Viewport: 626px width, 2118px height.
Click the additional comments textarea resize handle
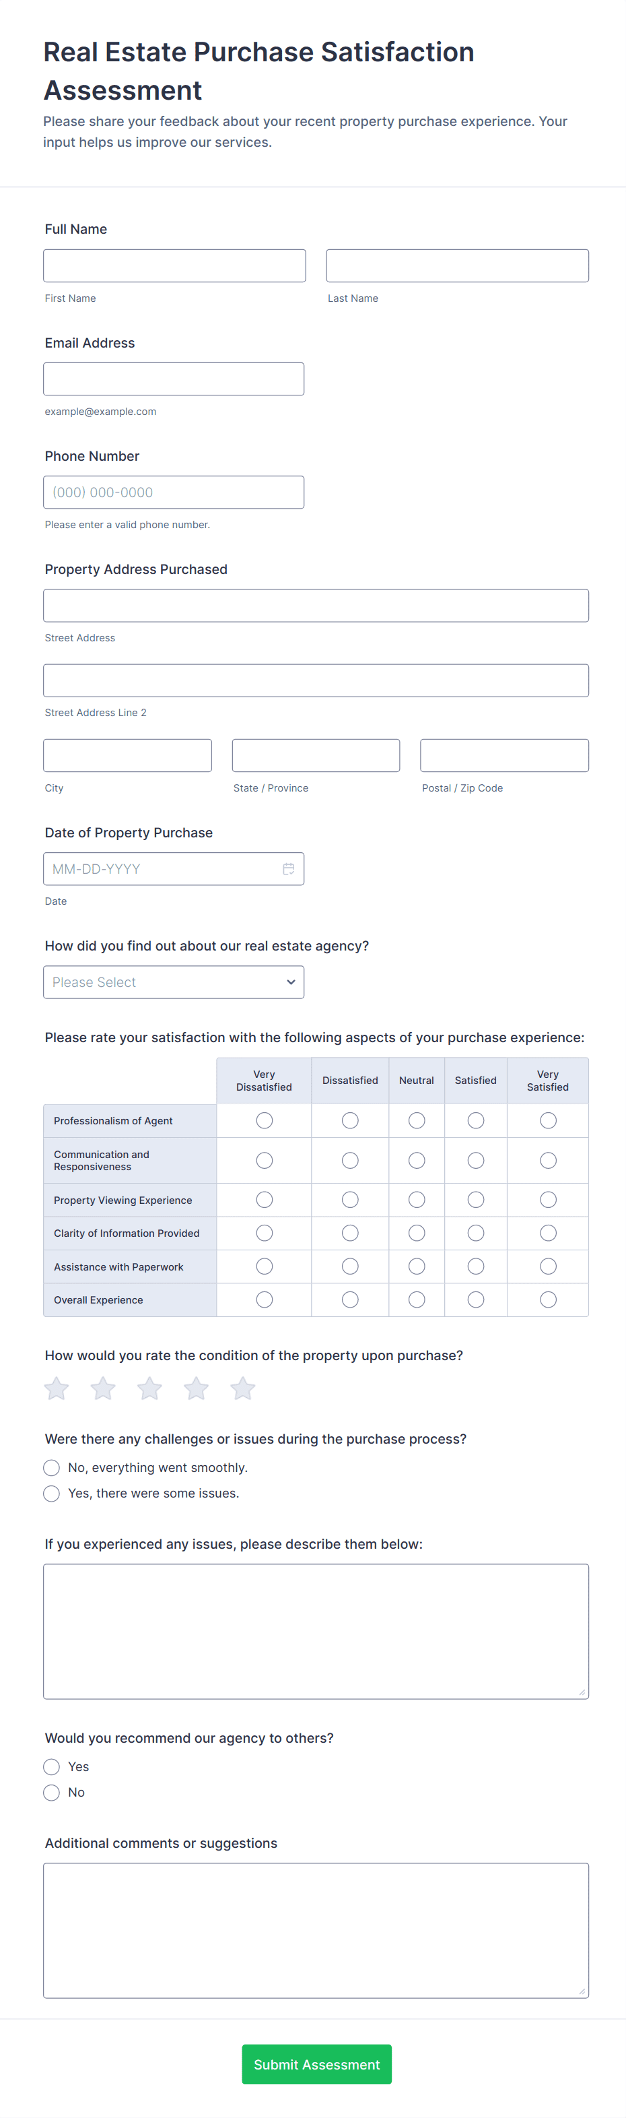coord(582,1991)
